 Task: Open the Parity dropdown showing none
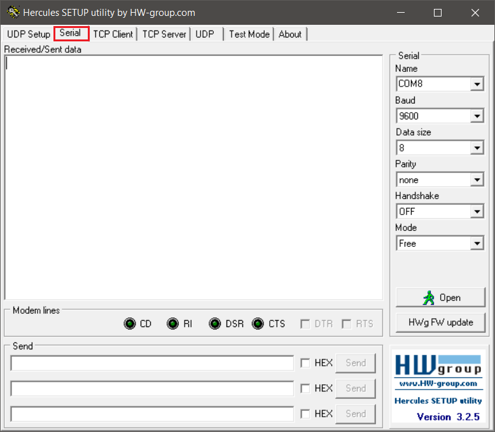point(440,179)
